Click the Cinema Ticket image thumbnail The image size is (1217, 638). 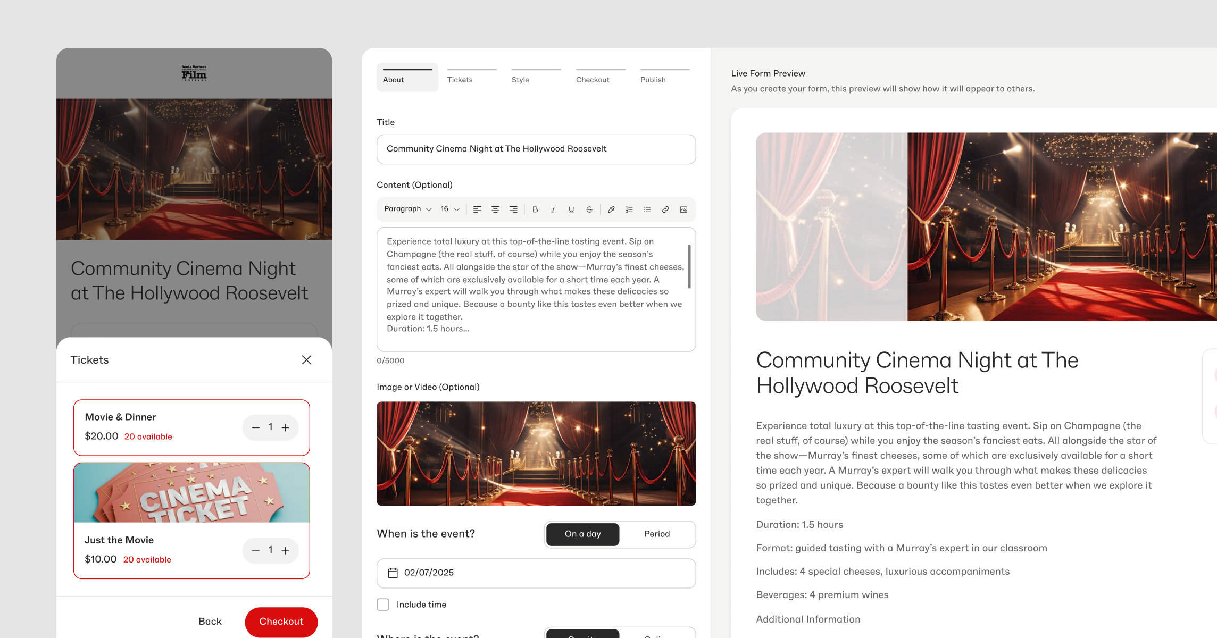[x=191, y=493]
